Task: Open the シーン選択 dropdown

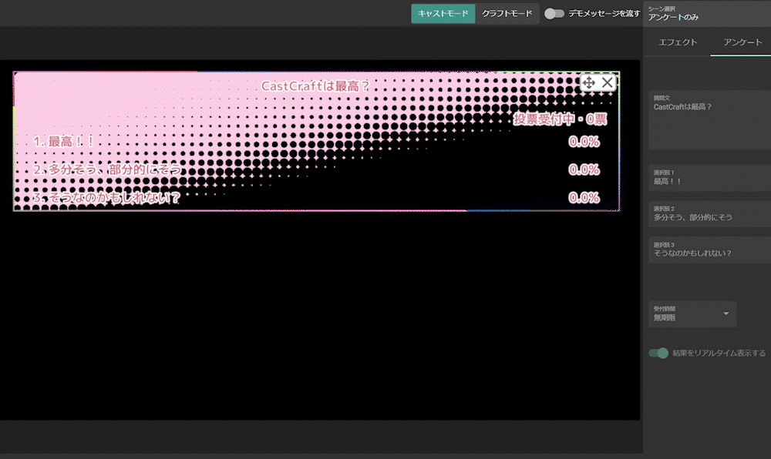Action: (706, 14)
